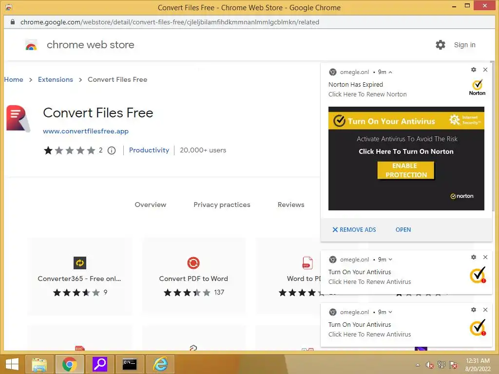Click the Norton logo in expired notification

[x=477, y=88]
